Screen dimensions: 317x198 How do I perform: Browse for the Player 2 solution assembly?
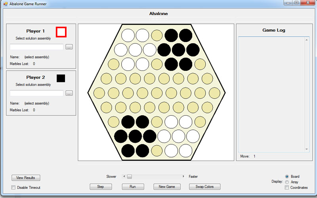69,93
